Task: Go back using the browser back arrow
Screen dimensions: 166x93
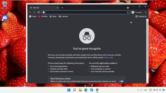Action: coord(30,12)
